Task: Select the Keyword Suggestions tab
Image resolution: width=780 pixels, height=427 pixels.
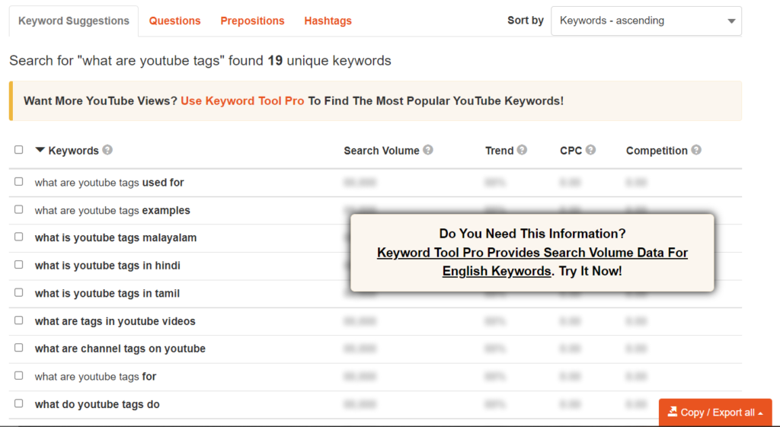Action: pyautogui.click(x=74, y=21)
